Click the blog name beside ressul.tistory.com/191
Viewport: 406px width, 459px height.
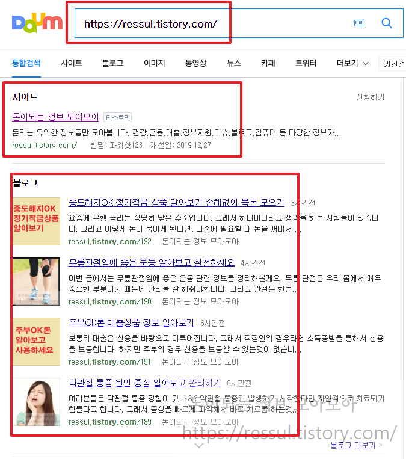pos(200,362)
